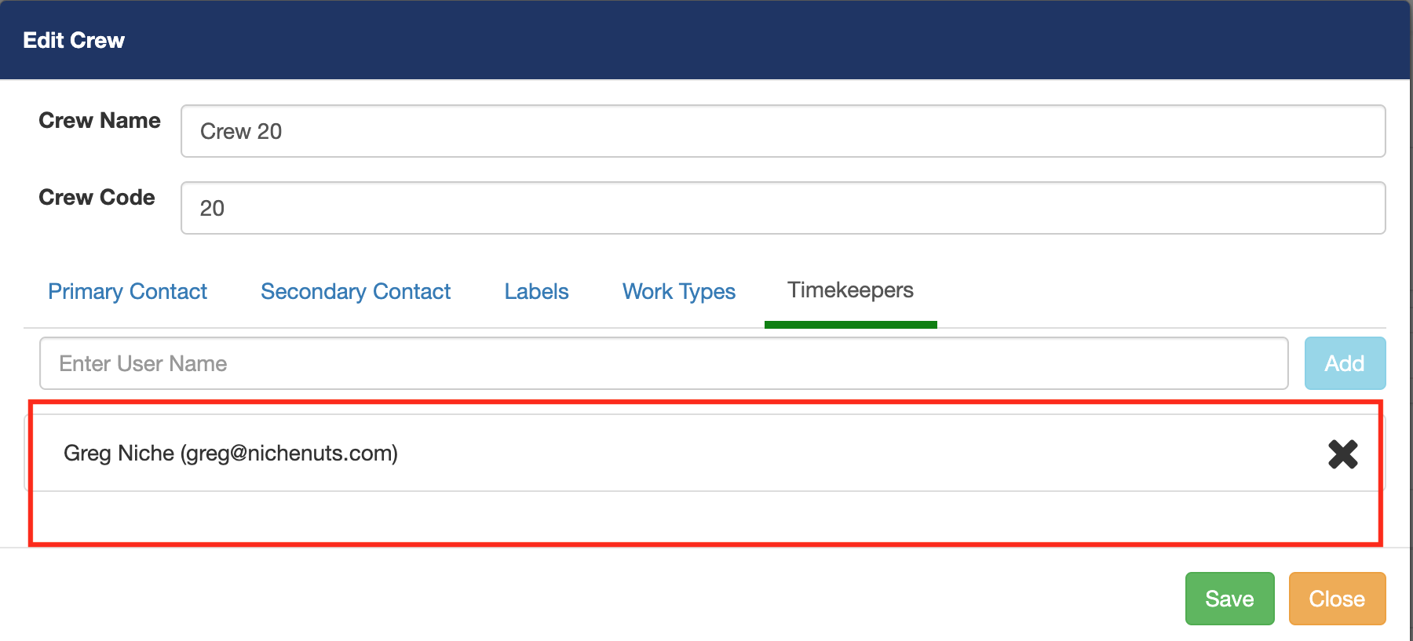The image size is (1413, 641).
Task: Save the crew changes
Action: [x=1229, y=599]
